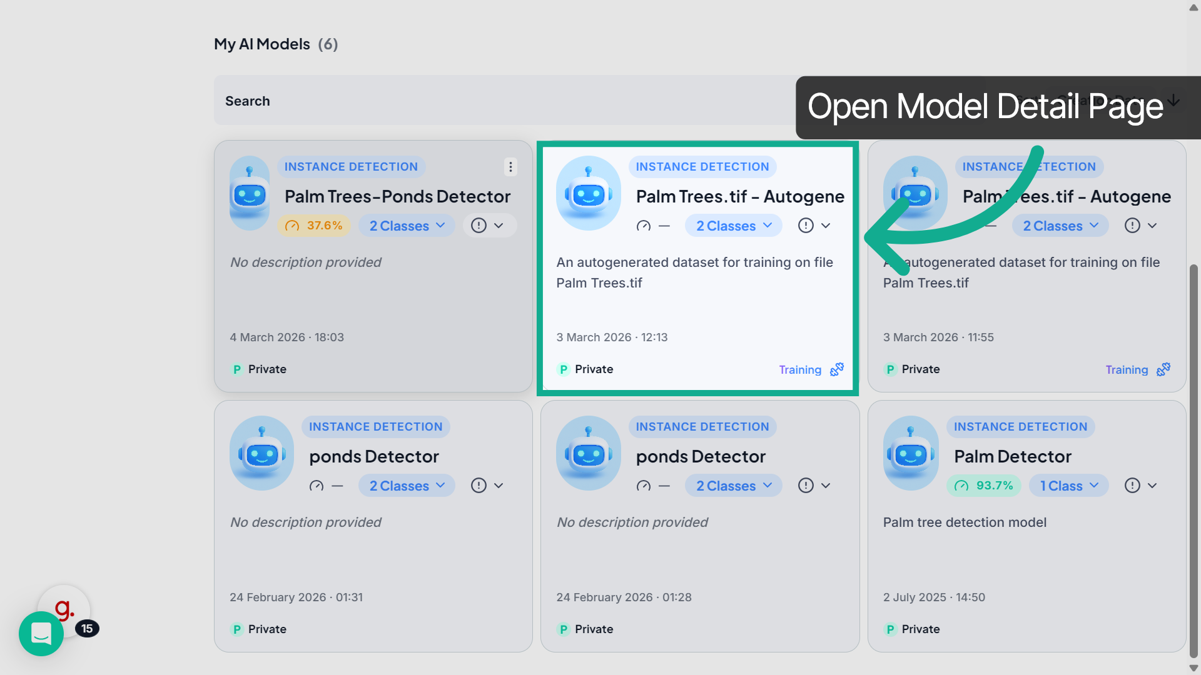Open the Palm Trees.tif model title dated 11:55
This screenshot has height=675, width=1201.
click(1067, 196)
